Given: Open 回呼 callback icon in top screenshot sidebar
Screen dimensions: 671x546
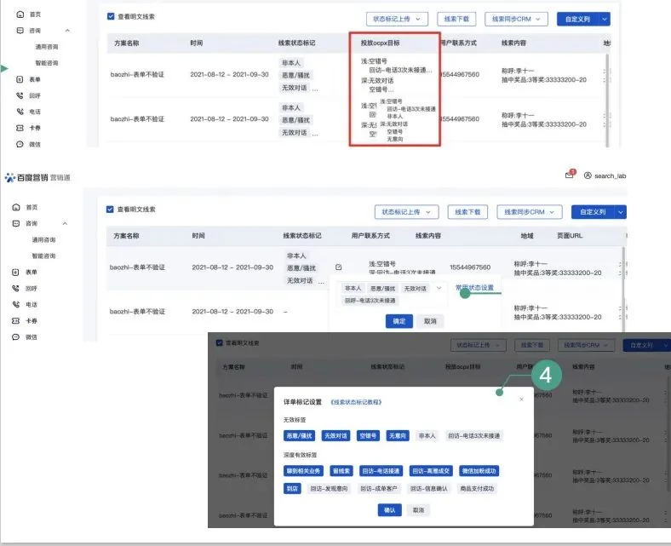Looking at the screenshot, I should click(20, 95).
